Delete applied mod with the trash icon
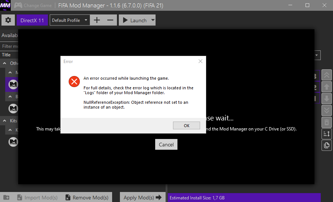Viewport: 333px width, 202px height. [x=327, y=122]
